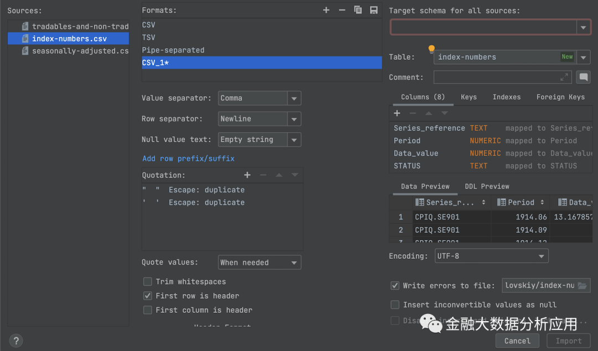The height and width of the screenshot is (351, 598).
Task: Open the Quote values dropdown
Action: click(294, 263)
